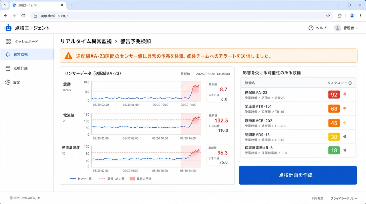Select the 保護継電器#R-8 equipment row
Image resolution: width=366 pixels, height=204 pixels.
click(298, 150)
